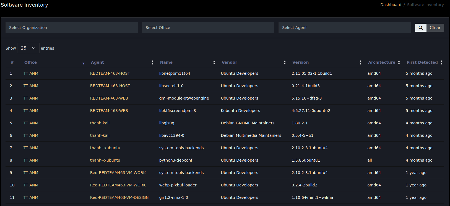The width and height of the screenshot is (450, 206).
Task: Click the magnifying glass search button
Action: [x=420, y=28]
